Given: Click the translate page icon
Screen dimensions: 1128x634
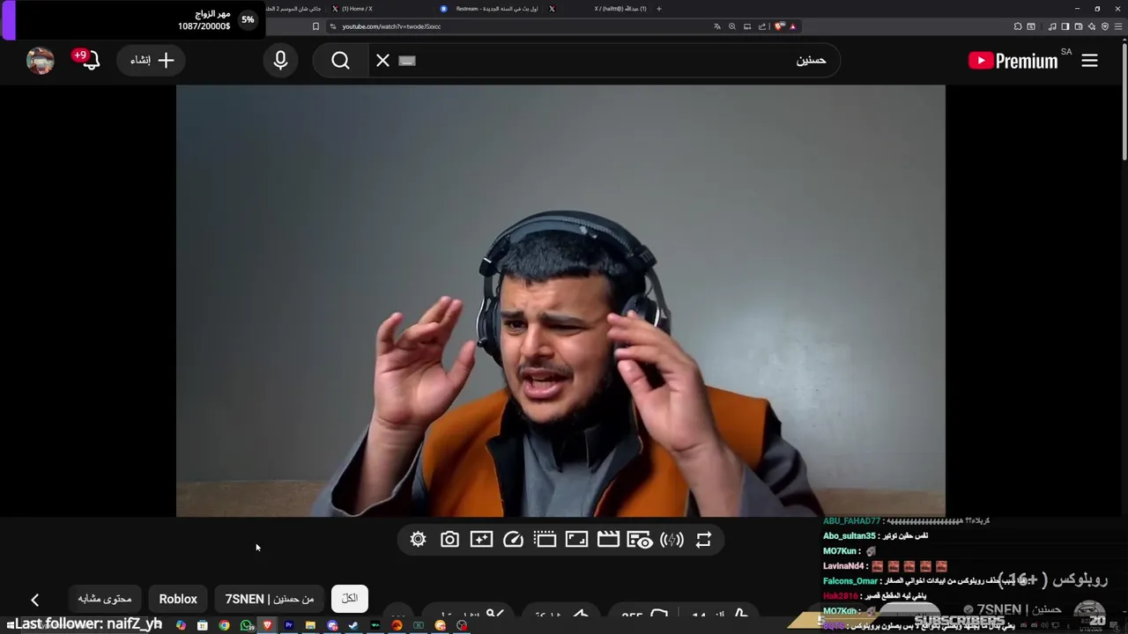Looking at the screenshot, I should 717,26.
